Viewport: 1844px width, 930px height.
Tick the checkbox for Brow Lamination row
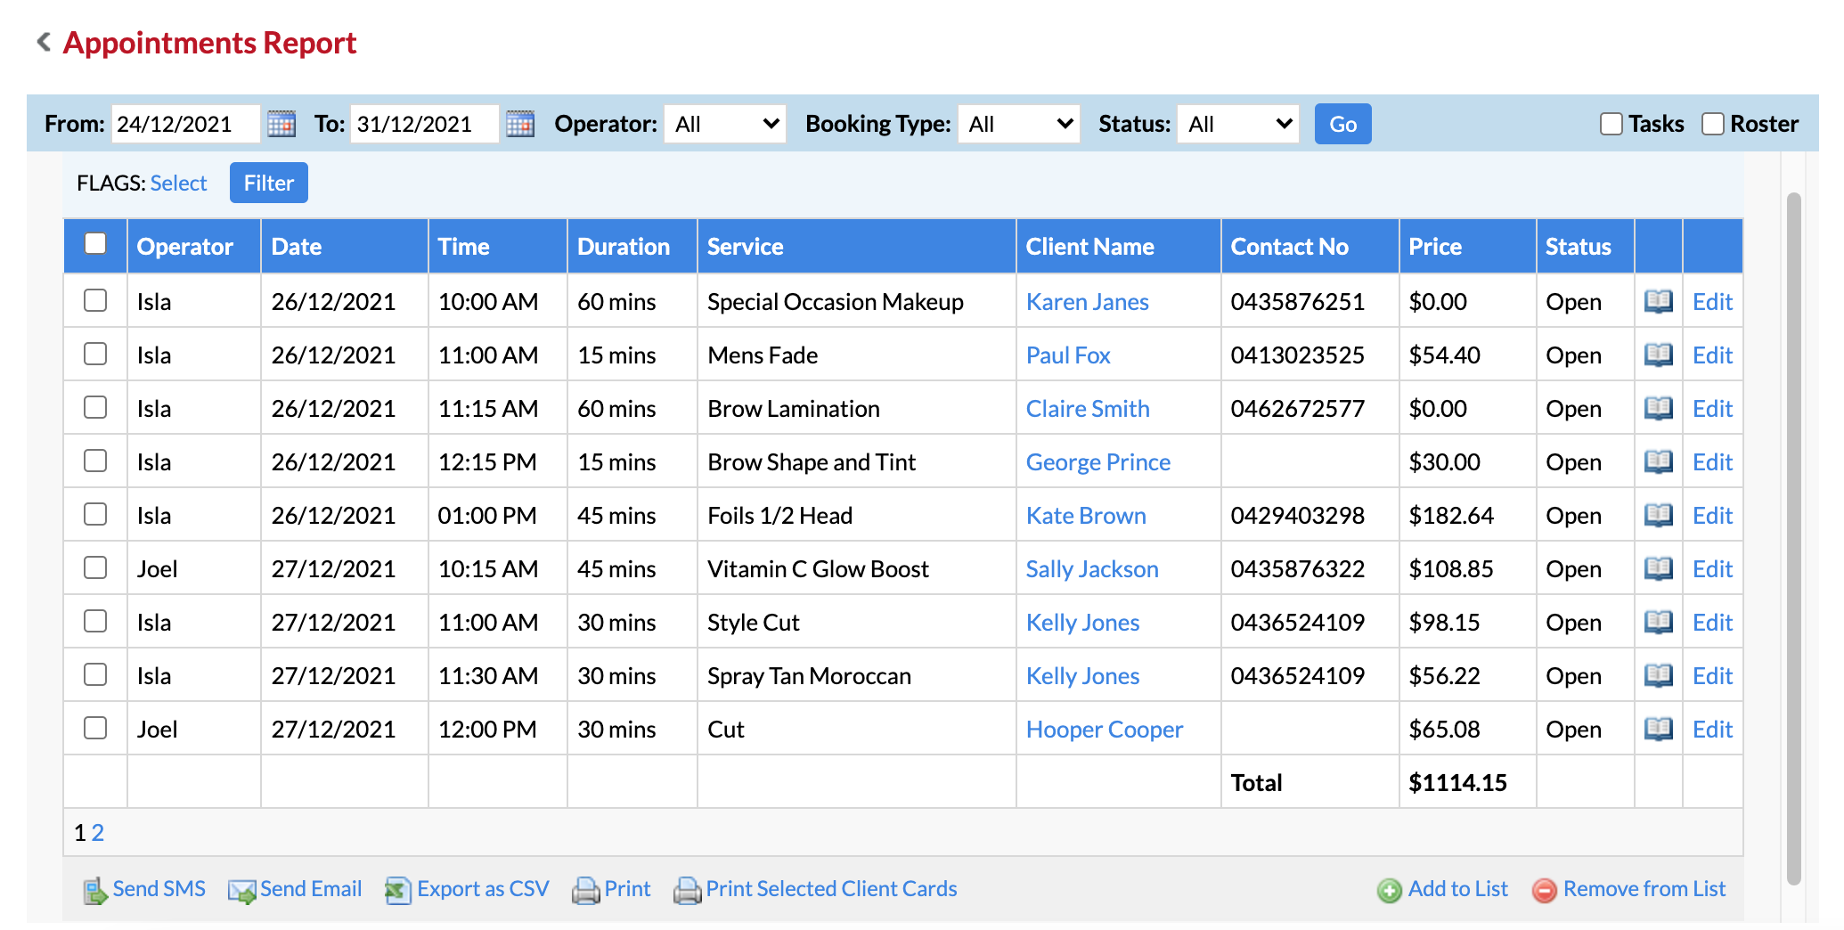coord(95,407)
